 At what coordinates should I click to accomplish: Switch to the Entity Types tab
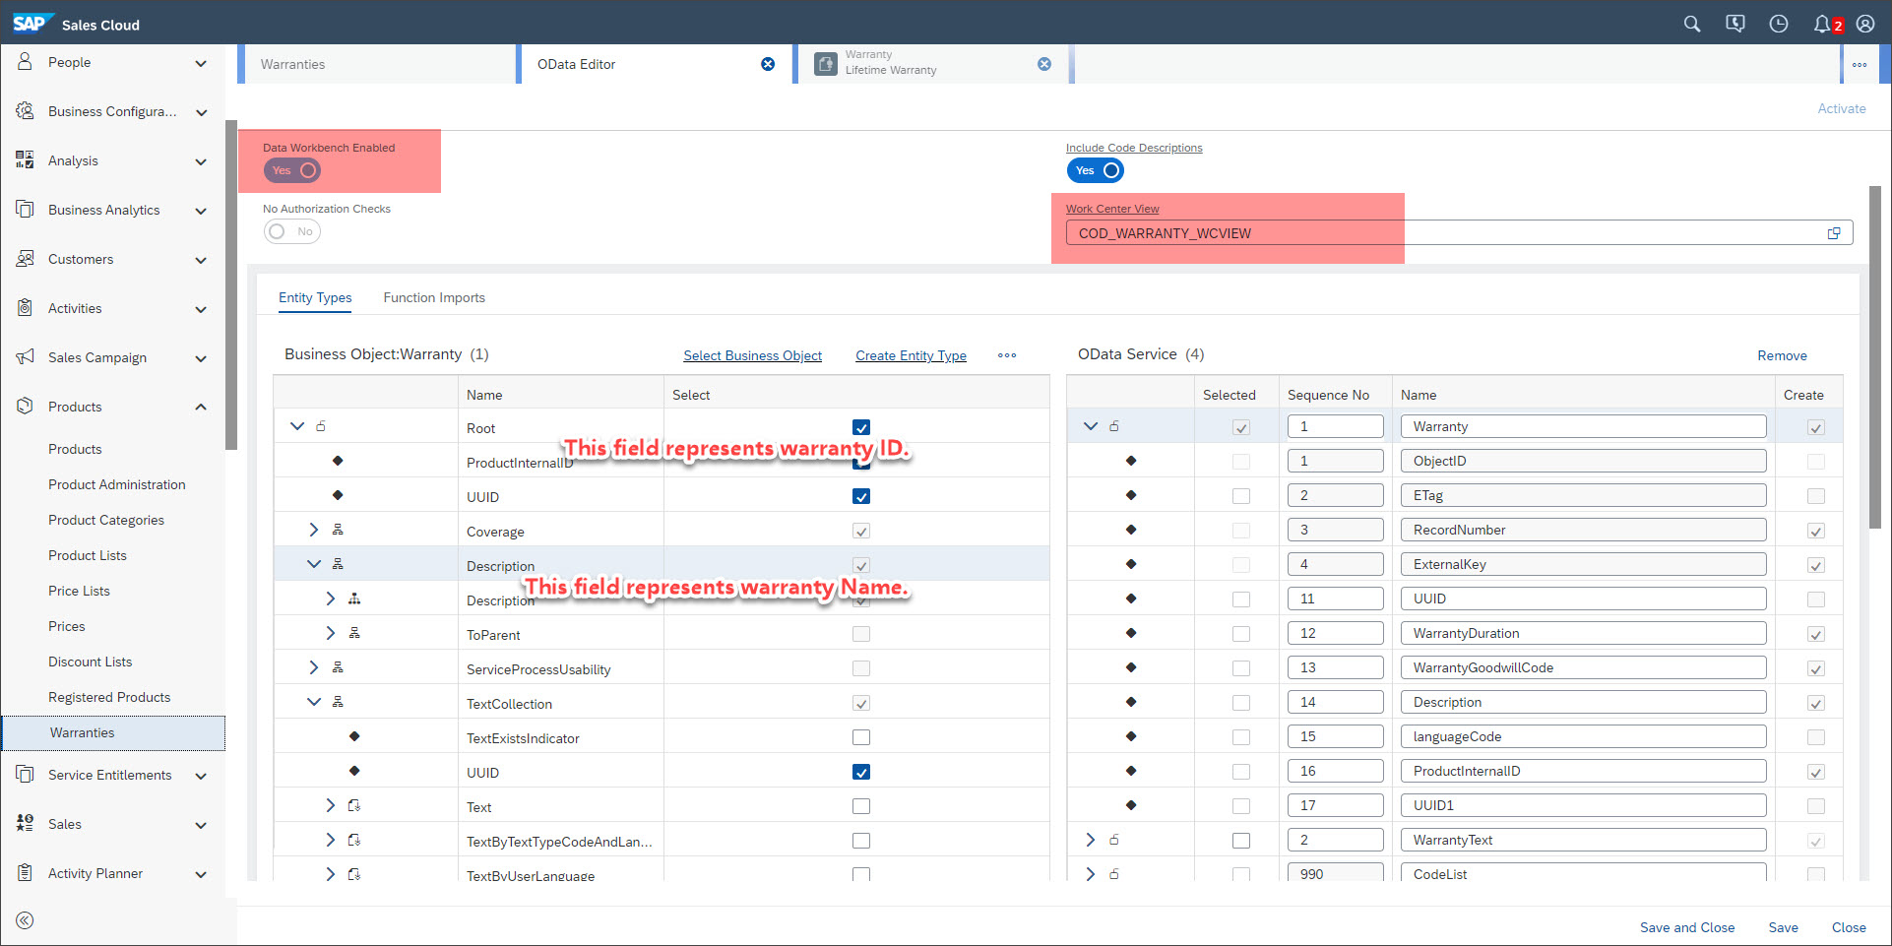point(315,297)
